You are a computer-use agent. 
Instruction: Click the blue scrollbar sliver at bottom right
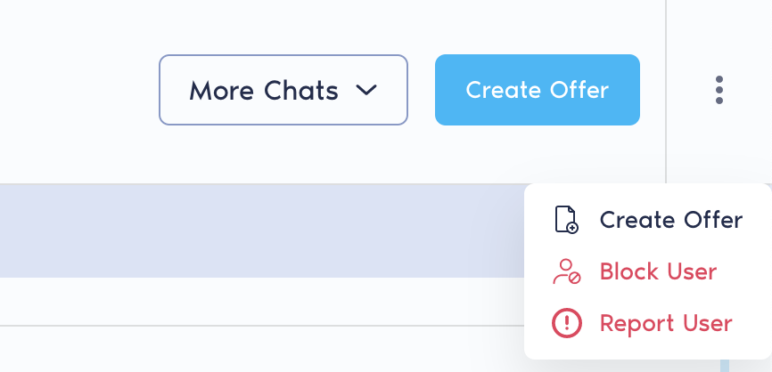tap(724, 364)
